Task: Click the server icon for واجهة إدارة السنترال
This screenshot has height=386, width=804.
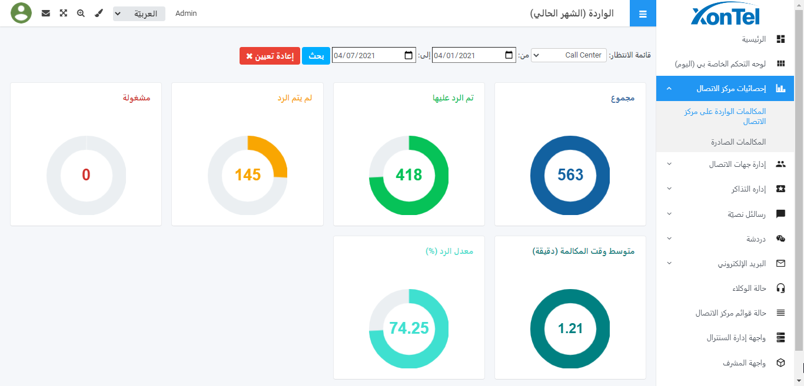Action: click(x=781, y=338)
